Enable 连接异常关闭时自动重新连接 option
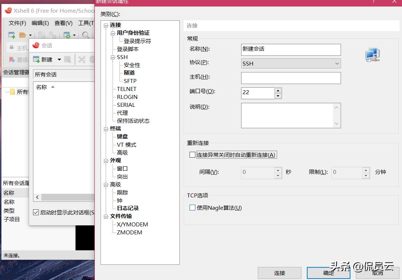The width and height of the screenshot is (402, 280). [192, 155]
